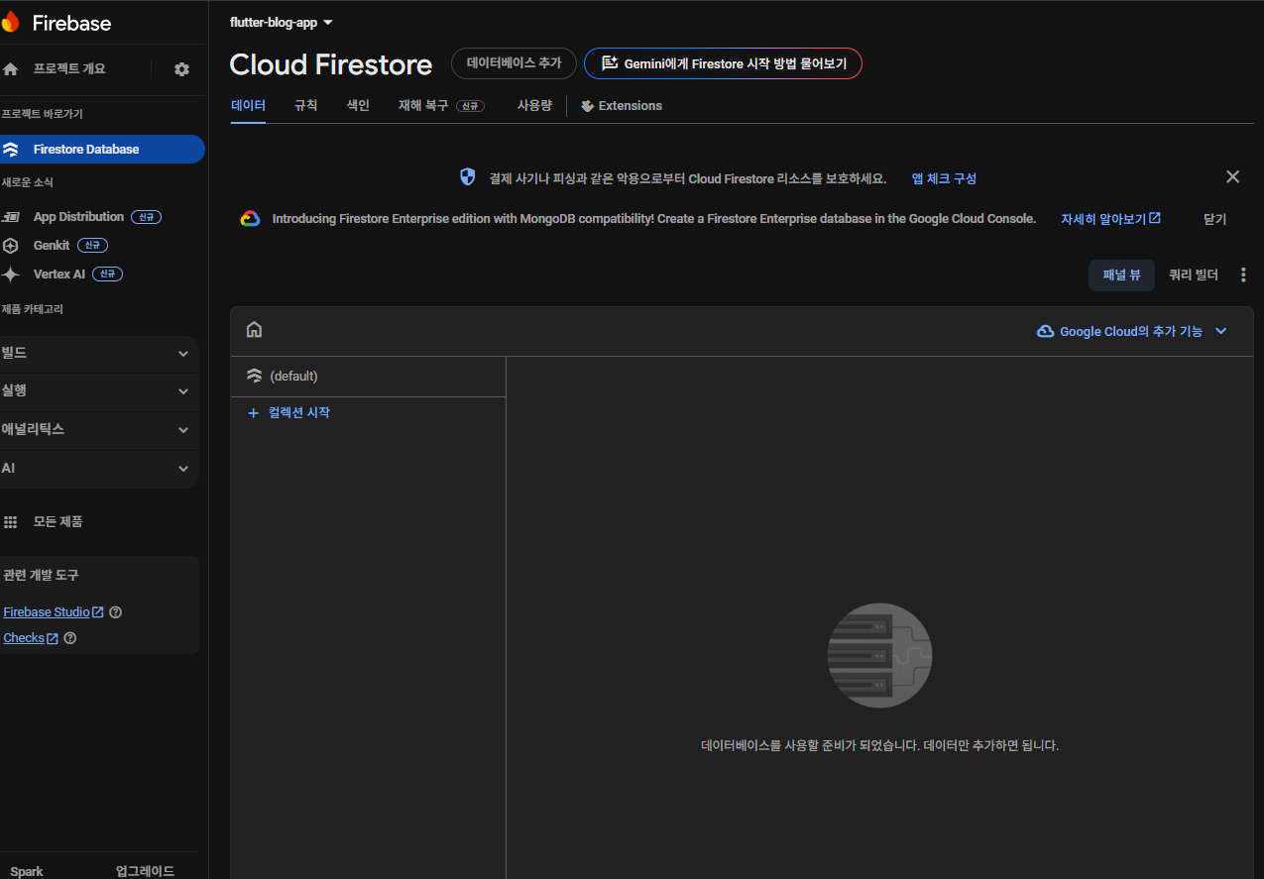Open the Firebase Studio link

54,612
